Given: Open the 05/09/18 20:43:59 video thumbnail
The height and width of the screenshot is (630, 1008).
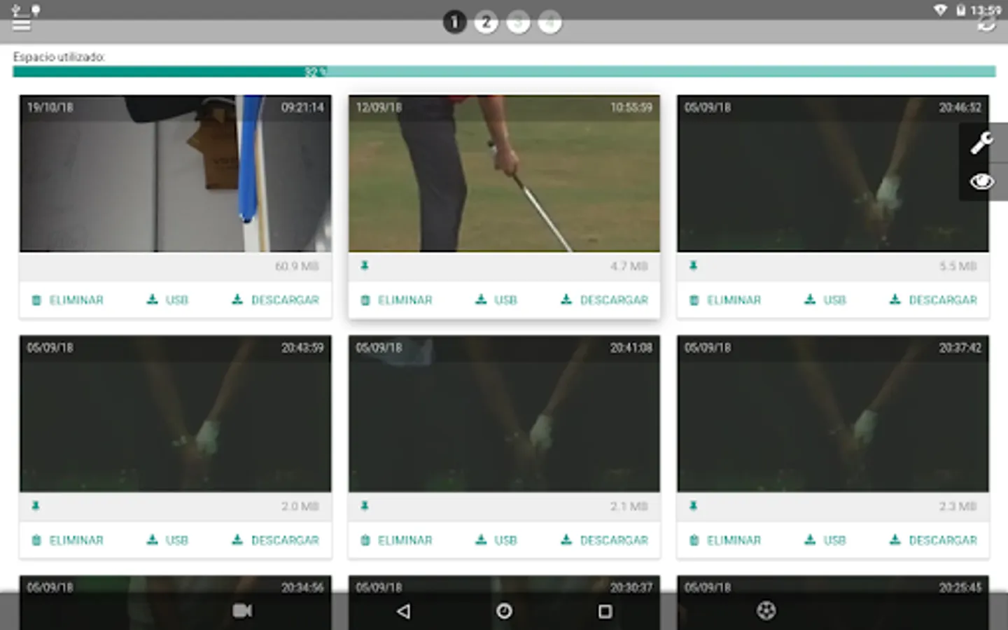Looking at the screenshot, I should 175,414.
